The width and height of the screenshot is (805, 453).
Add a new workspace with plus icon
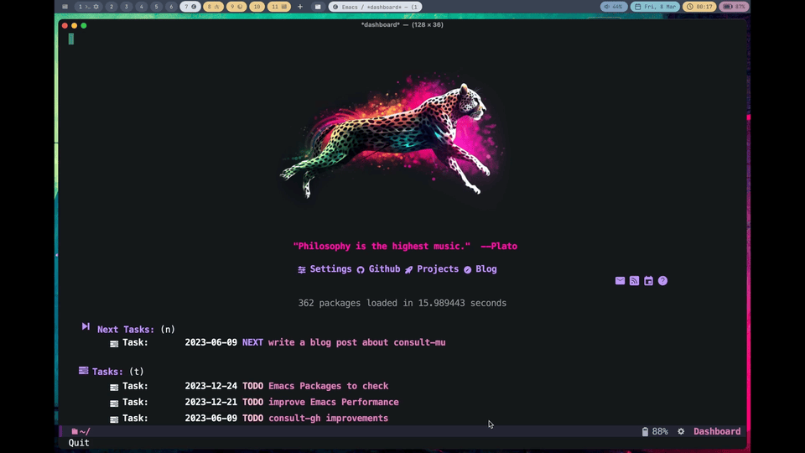(x=300, y=7)
